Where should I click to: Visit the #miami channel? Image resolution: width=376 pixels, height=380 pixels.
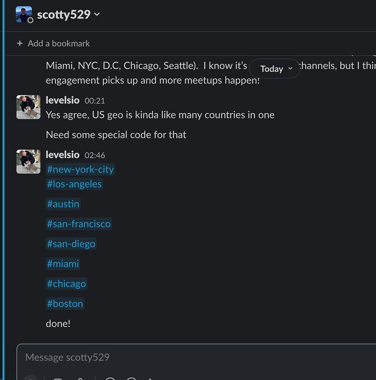point(63,264)
